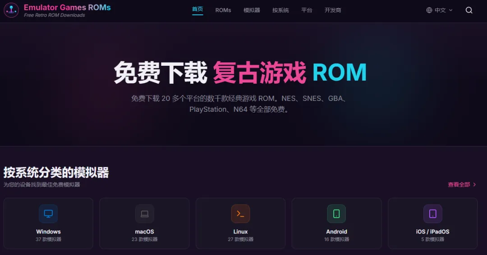Select the Windows monitor icon
This screenshot has height=255, width=487.
pos(48,214)
